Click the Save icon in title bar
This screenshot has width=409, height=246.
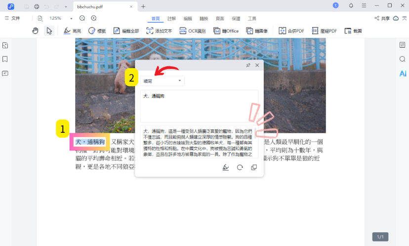pyautogui.click(x=27, y=6)
